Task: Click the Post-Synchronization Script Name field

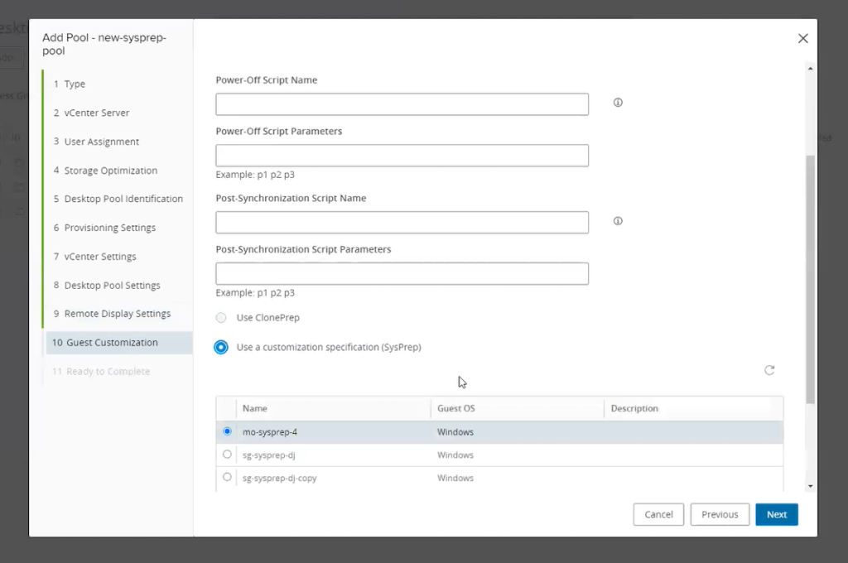Action: tap(402, 222)
